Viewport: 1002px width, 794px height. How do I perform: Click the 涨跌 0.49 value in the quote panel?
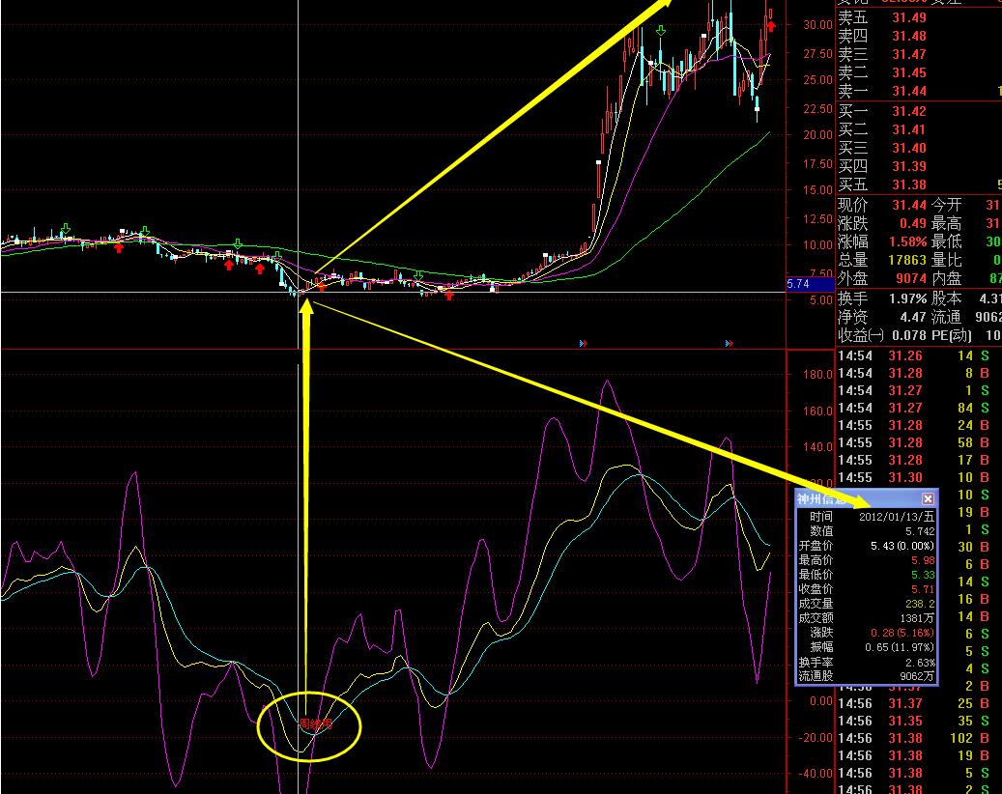click(x=912, y=223)
